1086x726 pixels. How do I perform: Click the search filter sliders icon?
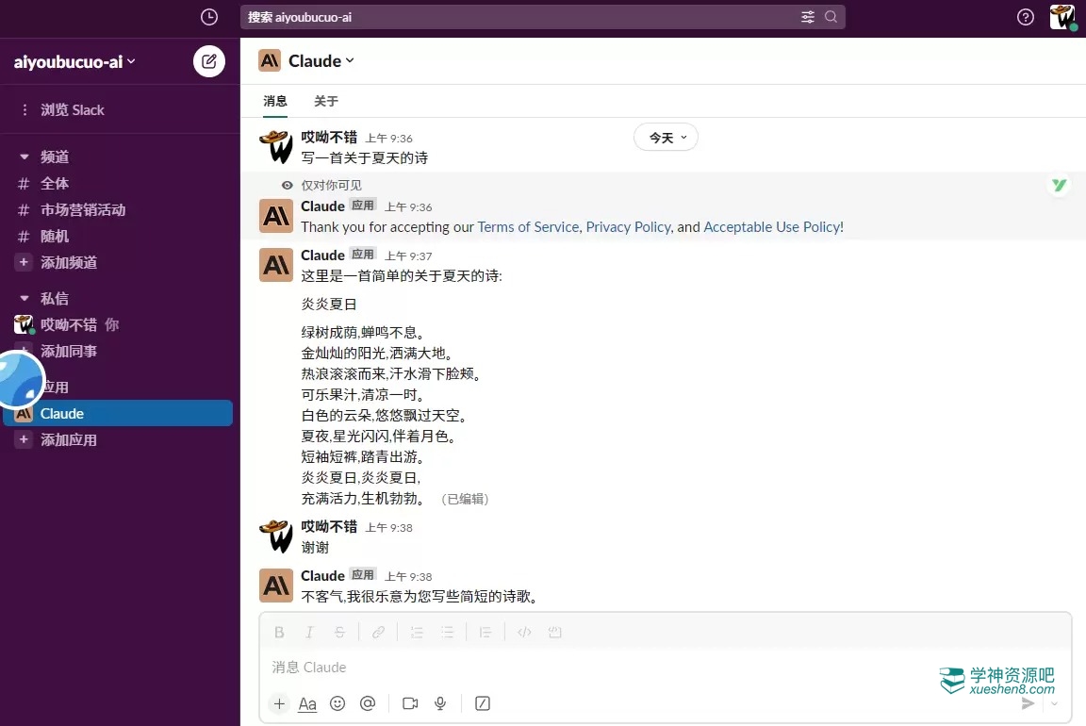point(808,17)
